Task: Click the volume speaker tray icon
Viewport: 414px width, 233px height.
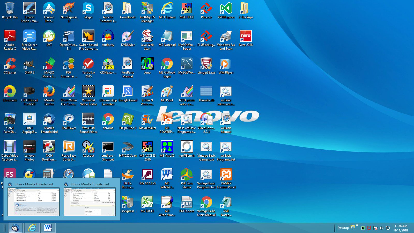Action: click(382, 228)
